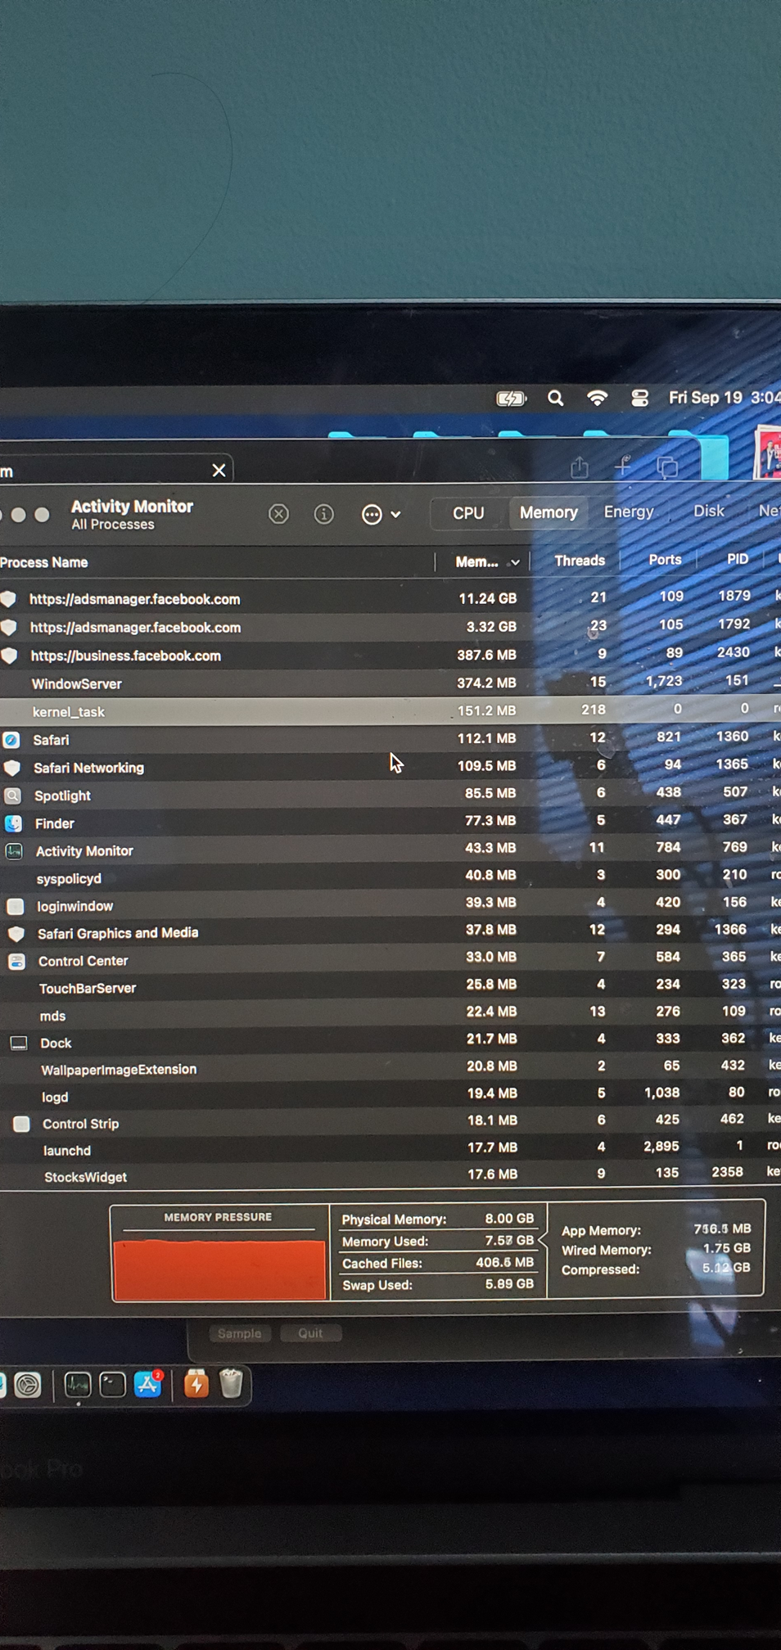
Task: Switch to the CPU tab
Action: pos(468,513)
